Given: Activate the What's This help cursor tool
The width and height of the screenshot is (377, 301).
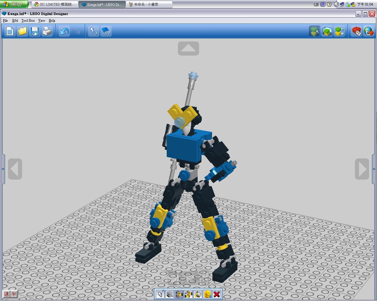Looking at the screenshot, I should click(x=94, y=31).
